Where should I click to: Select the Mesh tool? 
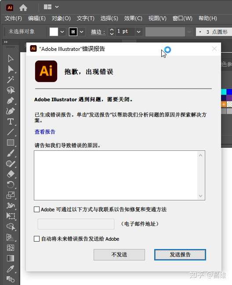(x=11, y=248)
